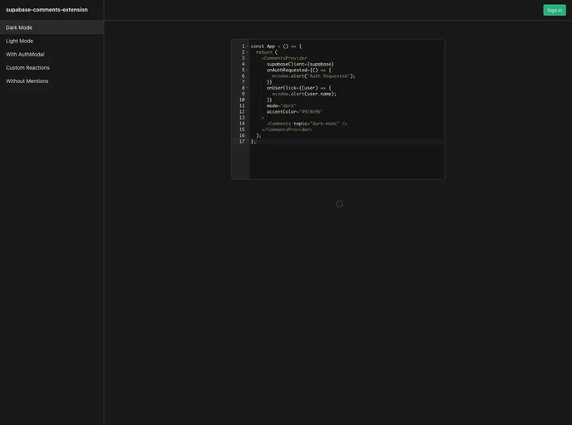
Task: Collapse code fold arrow on line 2
Action: click(247, 52)
